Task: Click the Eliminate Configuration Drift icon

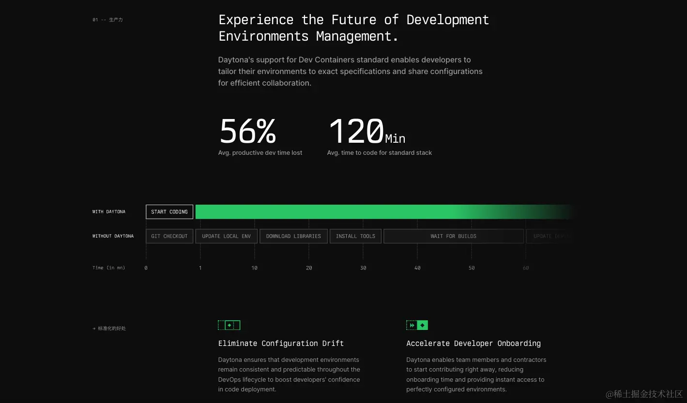Action: pos(229,325)
